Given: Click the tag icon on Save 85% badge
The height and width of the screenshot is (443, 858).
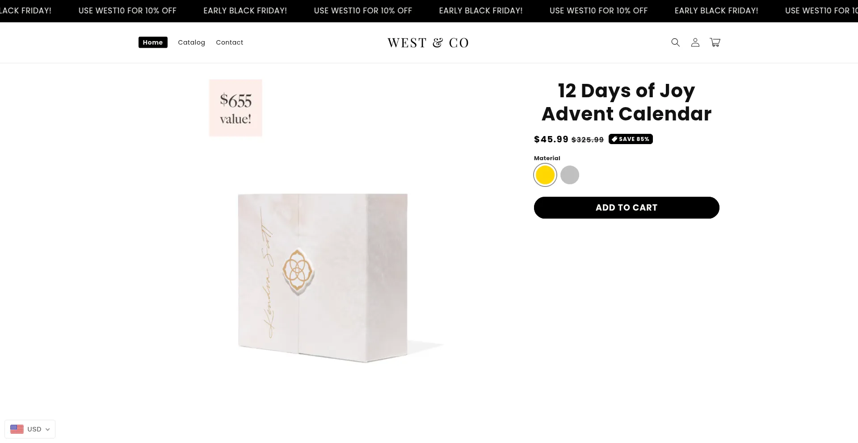Looking at the screenshot, I should [x=614, y=139].
